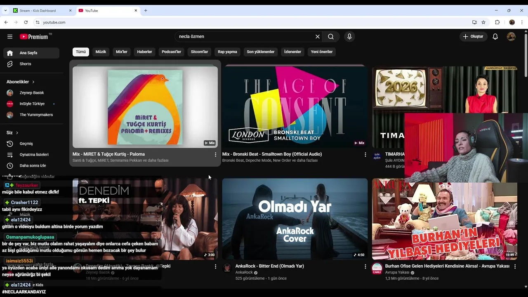
Task: Click title AnkaRock - Bitter End (Olmadı Yar)
Action: 269,266
